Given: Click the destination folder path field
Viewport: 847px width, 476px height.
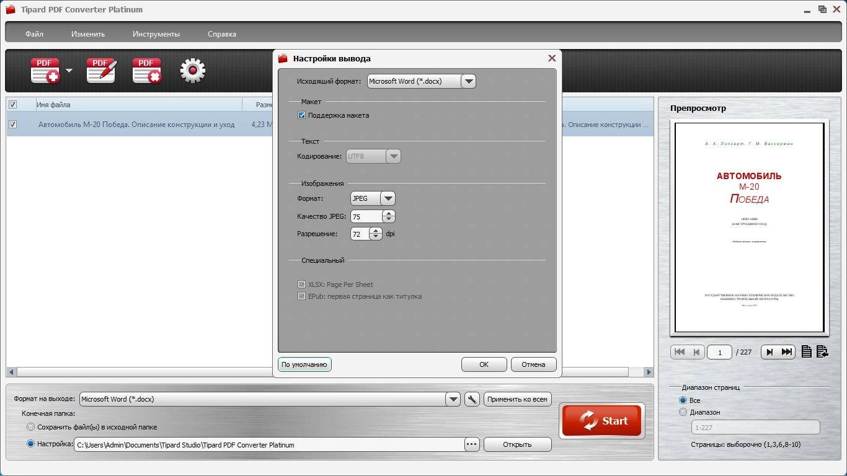Looking at the screenshot, I should (x=269, y=444).
